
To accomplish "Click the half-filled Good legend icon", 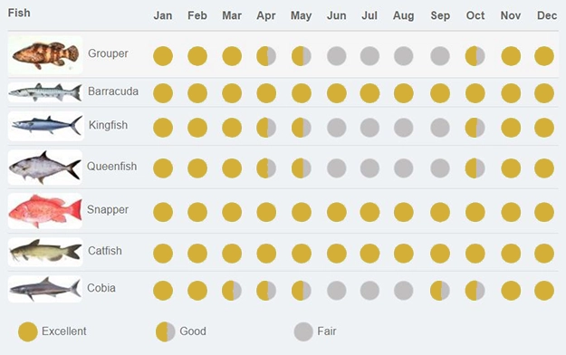I will click(x=166, y=331).
